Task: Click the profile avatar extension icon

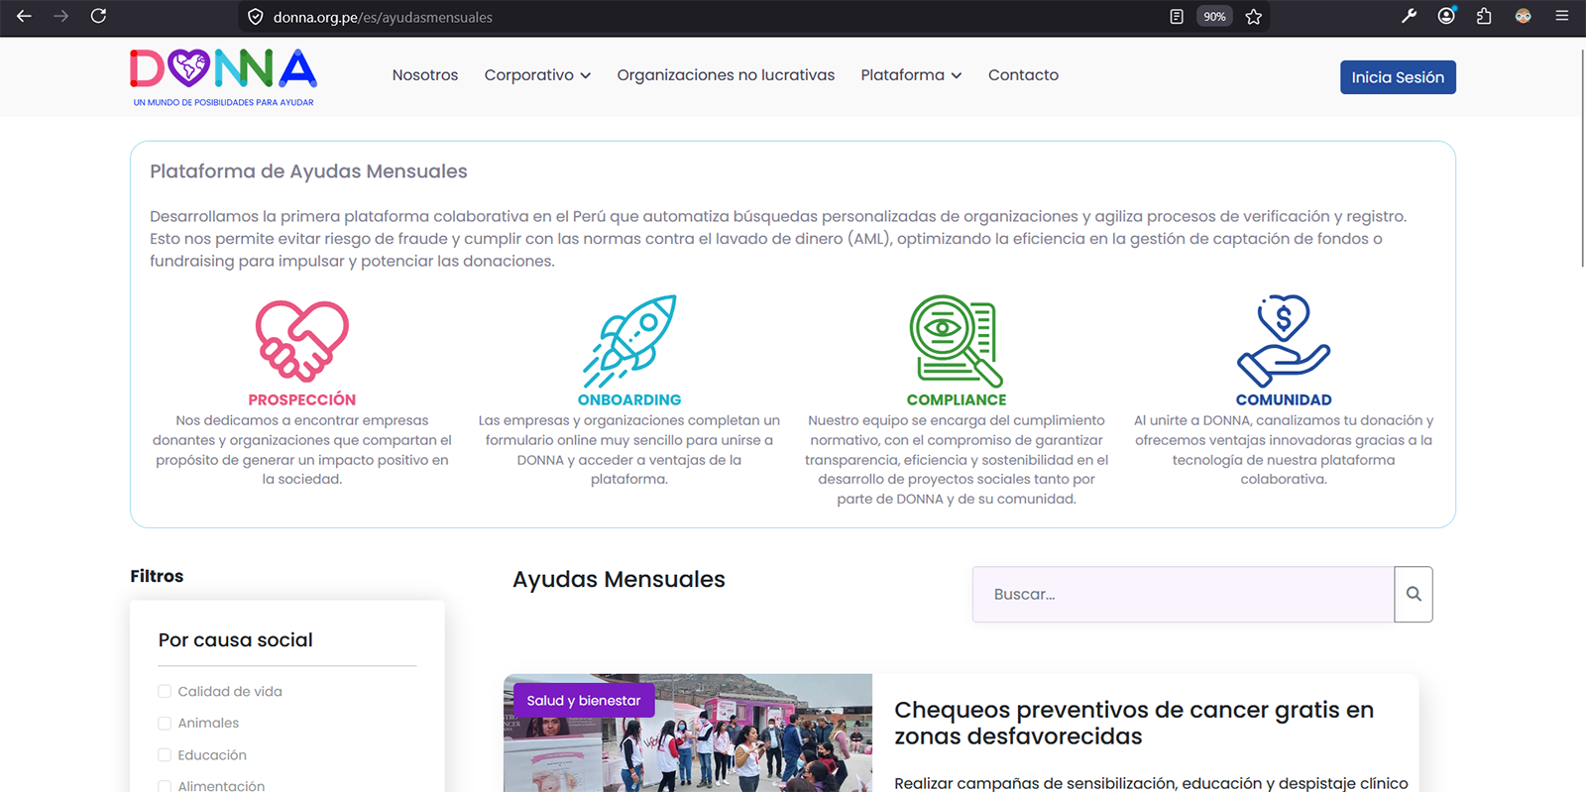Action: click(x=1523, y=16)
